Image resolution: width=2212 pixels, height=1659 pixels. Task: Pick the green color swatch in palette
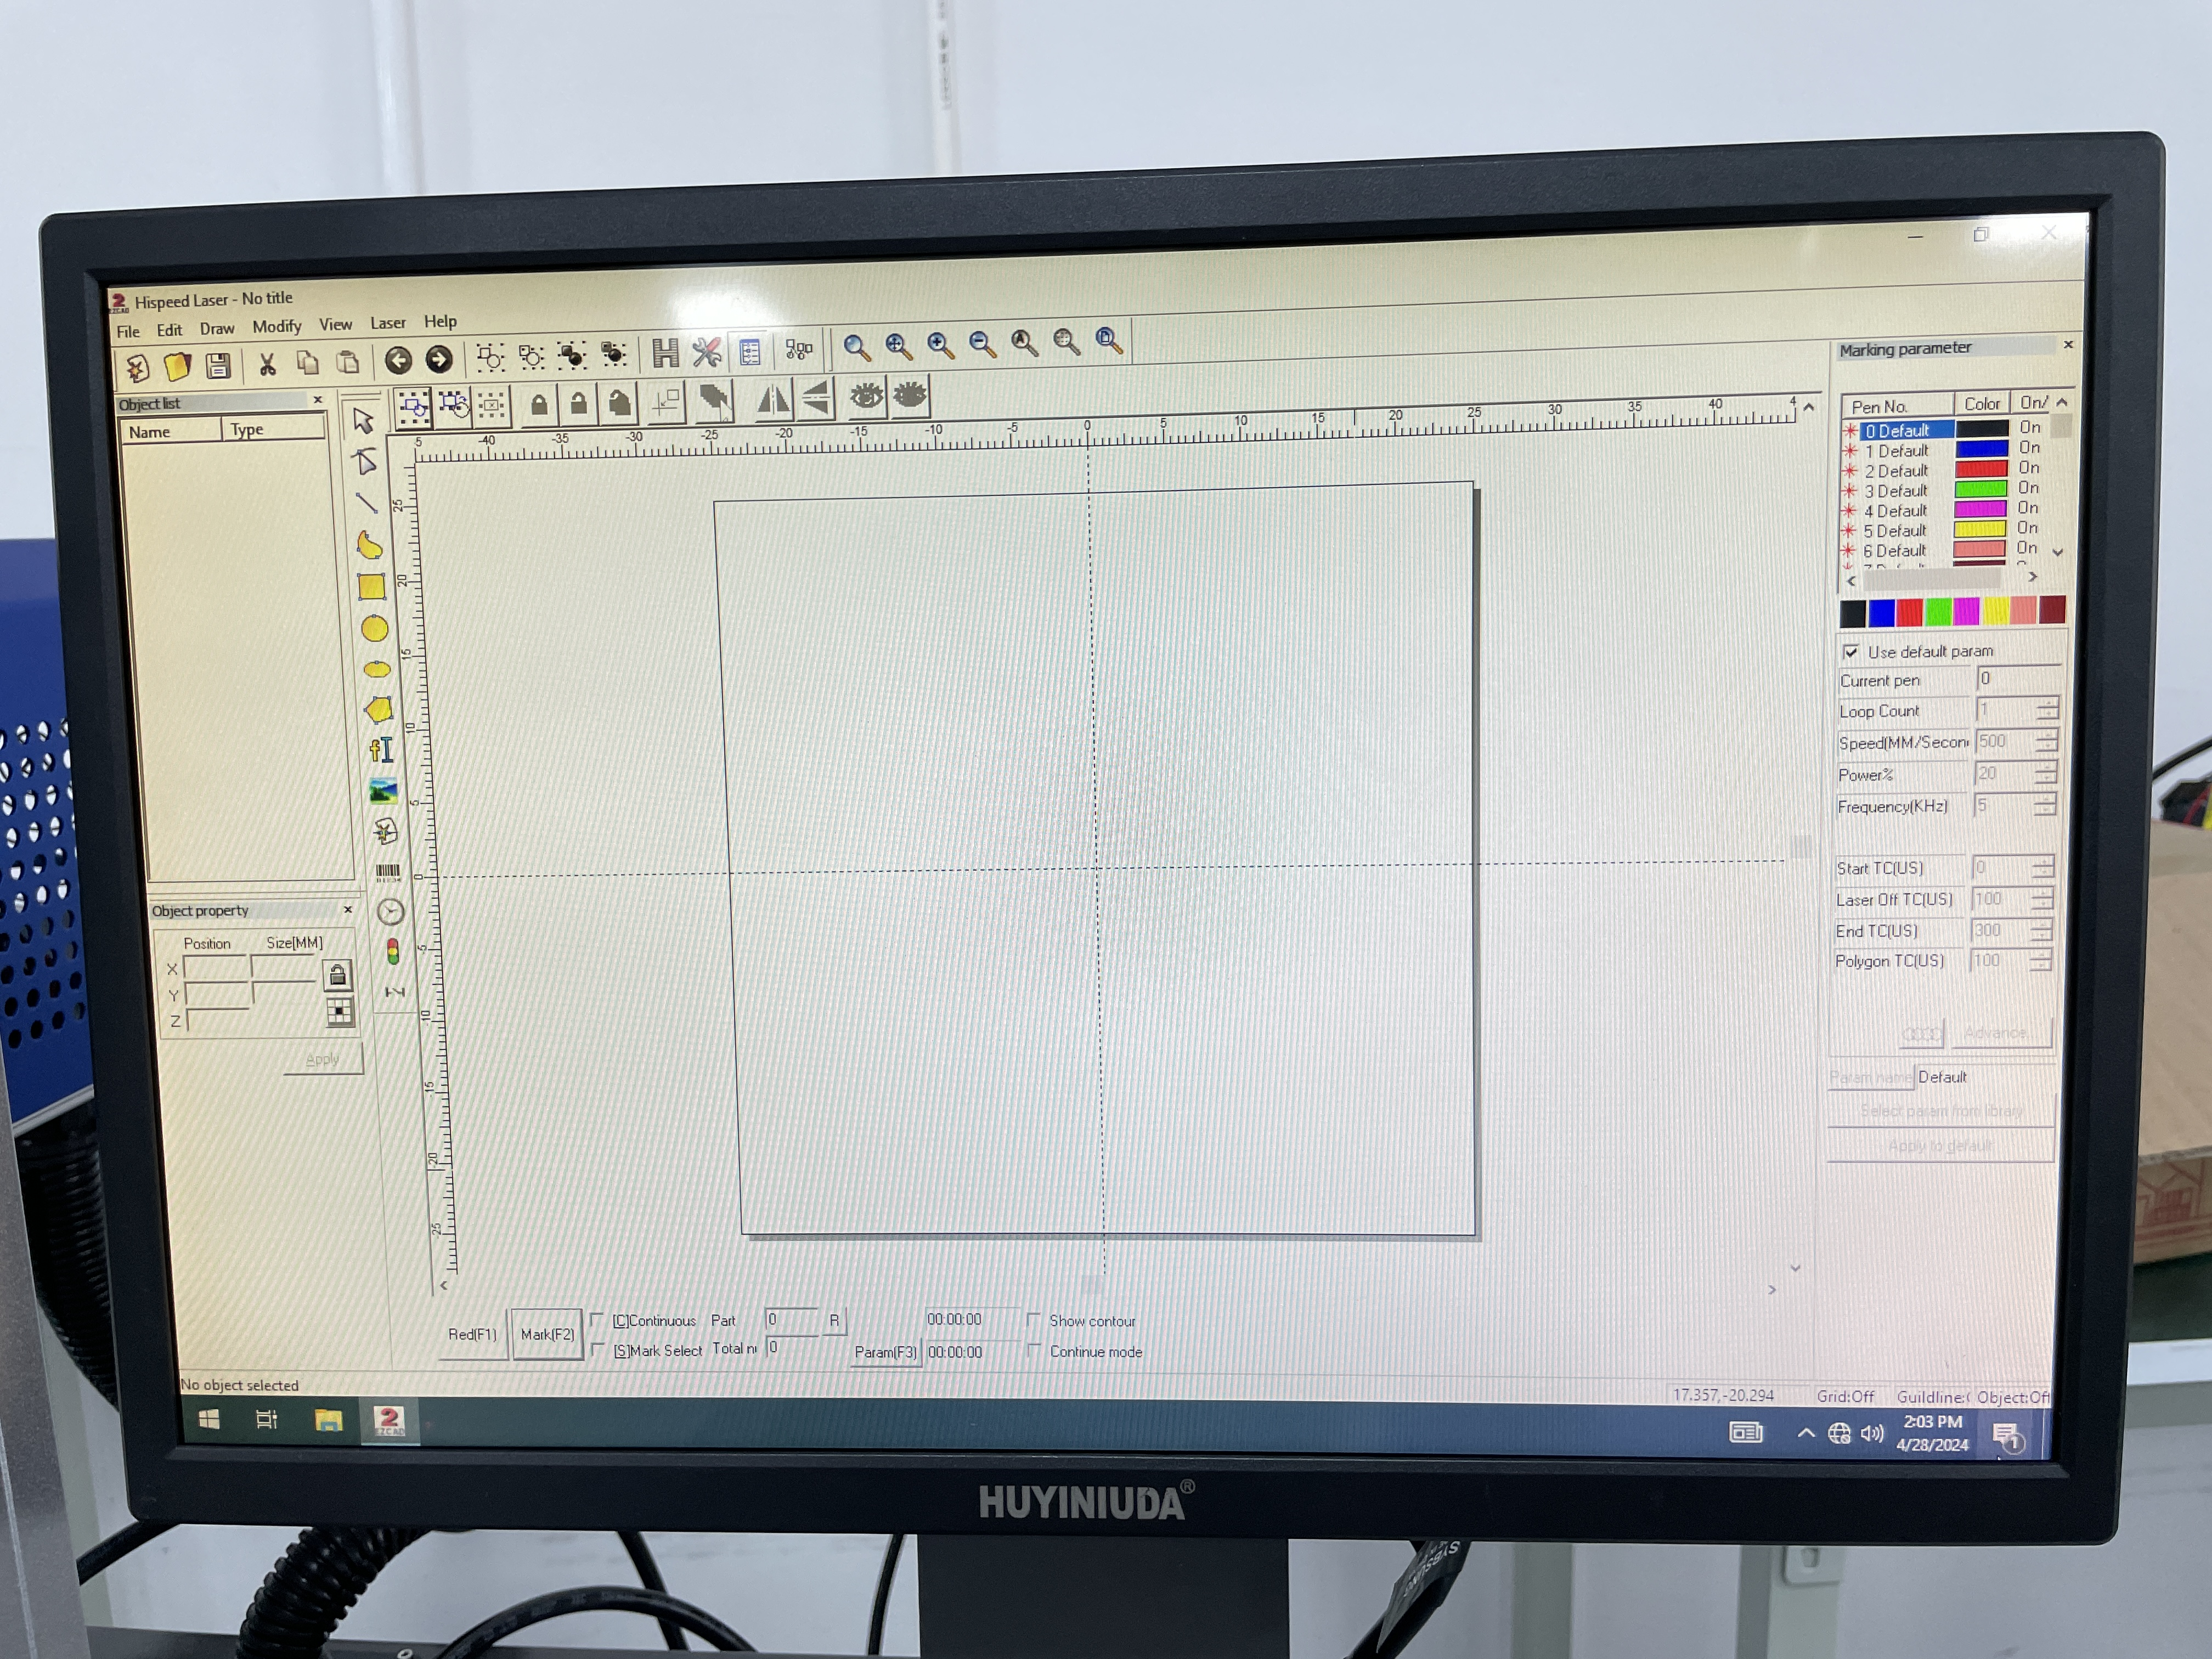click(1938, 611)
